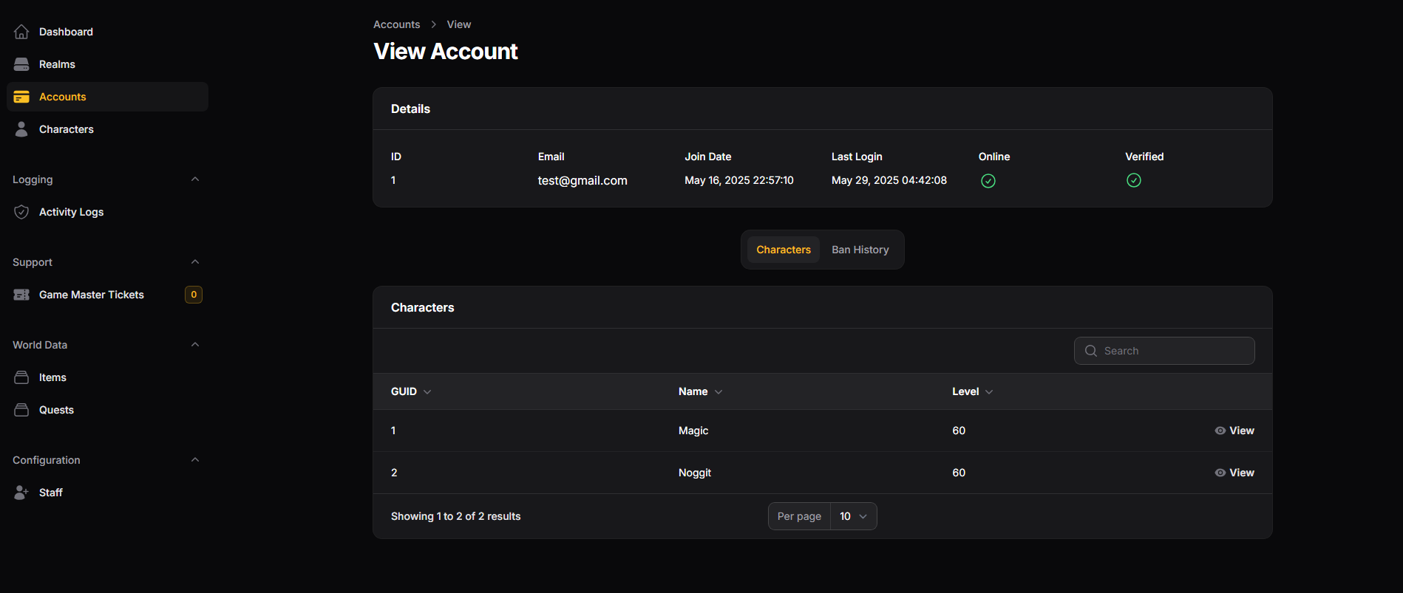
Task: Open Activity Logs shield icon
Action: click(x=21, y=212)
